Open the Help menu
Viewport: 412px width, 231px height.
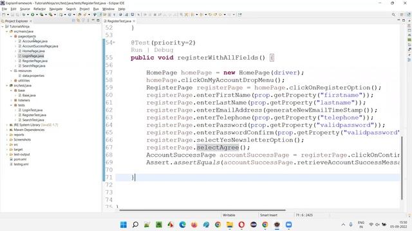tap(122, 9)
